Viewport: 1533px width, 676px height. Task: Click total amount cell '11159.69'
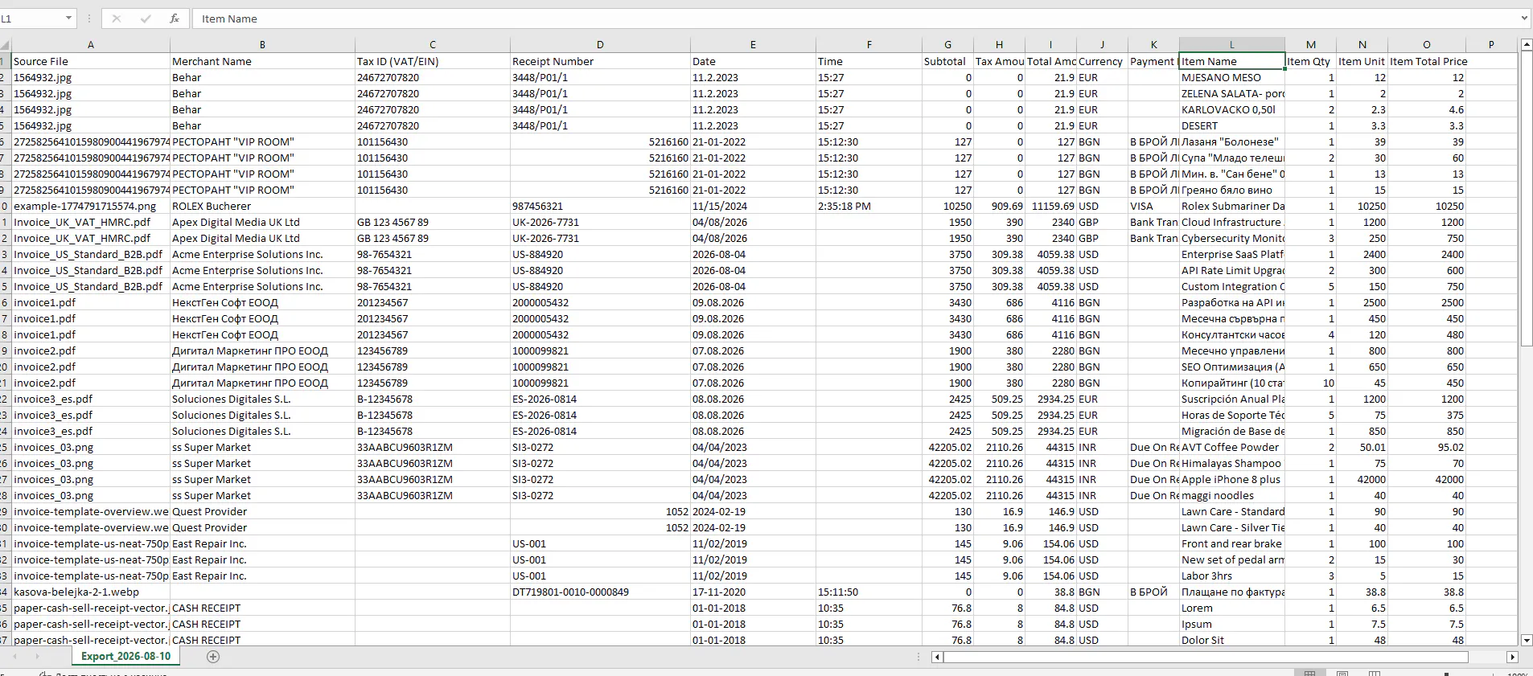coord(1050,206)
